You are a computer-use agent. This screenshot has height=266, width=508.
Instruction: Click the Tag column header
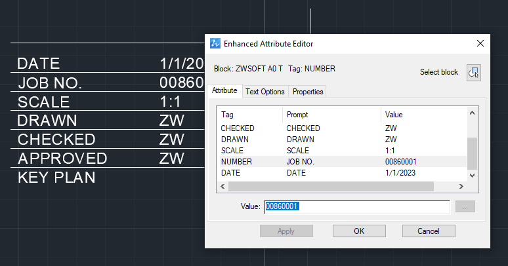click(250, 115)
